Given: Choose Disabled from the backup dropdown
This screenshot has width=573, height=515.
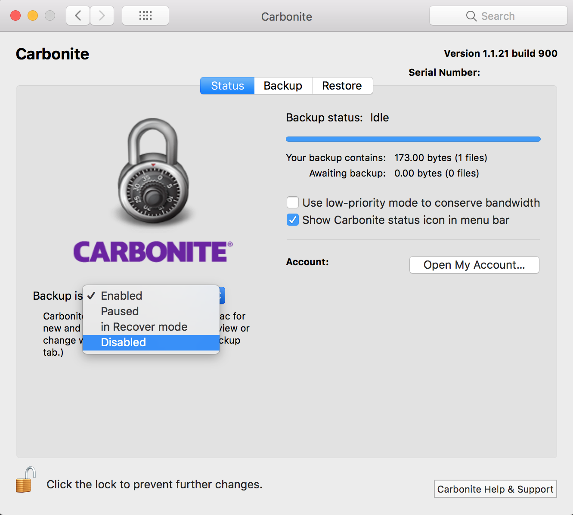Looking at the screenshot, I should 124,342.
